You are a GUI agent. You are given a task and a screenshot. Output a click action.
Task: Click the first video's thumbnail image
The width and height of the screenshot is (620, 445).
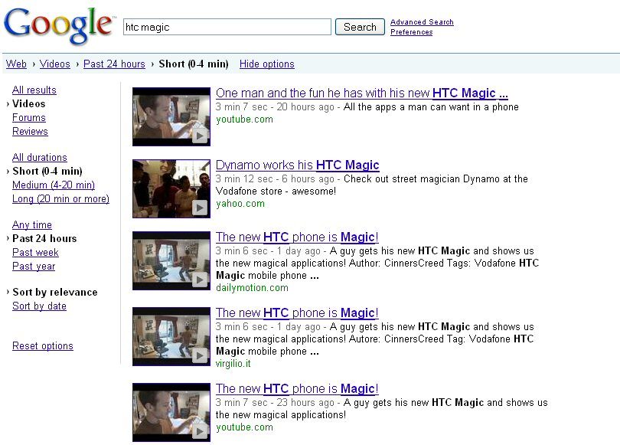point(171,115)
